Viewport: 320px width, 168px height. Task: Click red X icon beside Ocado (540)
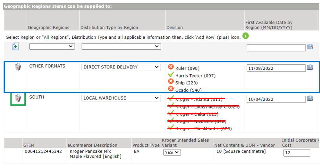coord(171,89)
